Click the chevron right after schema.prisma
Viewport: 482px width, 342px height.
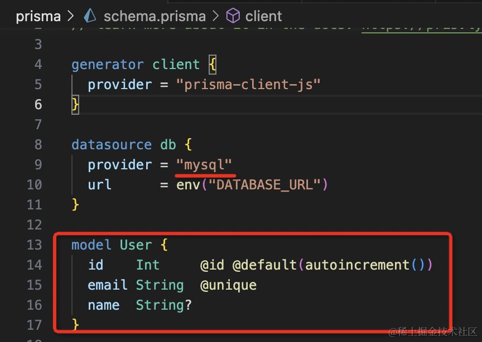coord(215,16)
